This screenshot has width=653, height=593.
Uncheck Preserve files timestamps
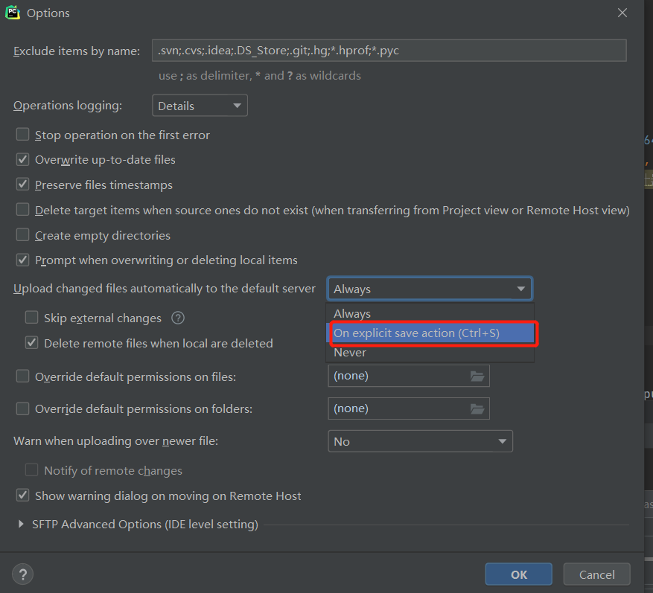coord(22,185)
